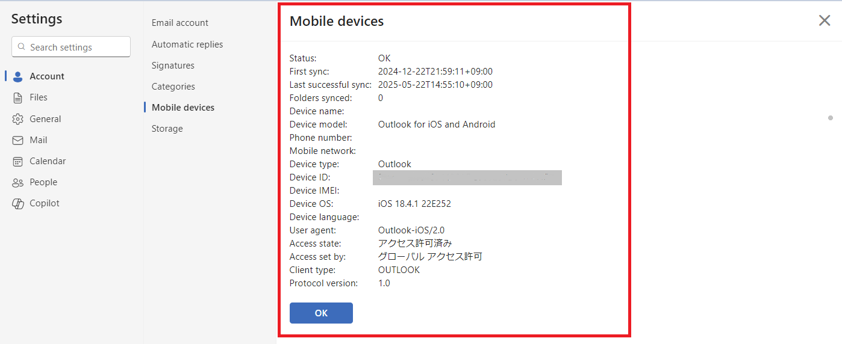
Task: Click the Calendar icon in sidebar
Action: tap(18, 161)
